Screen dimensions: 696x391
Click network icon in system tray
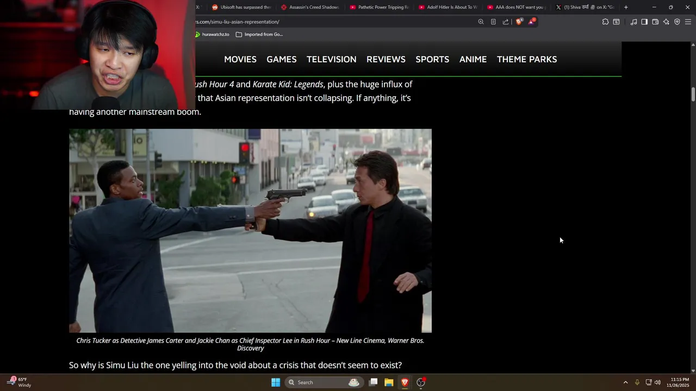coord(648,382)
